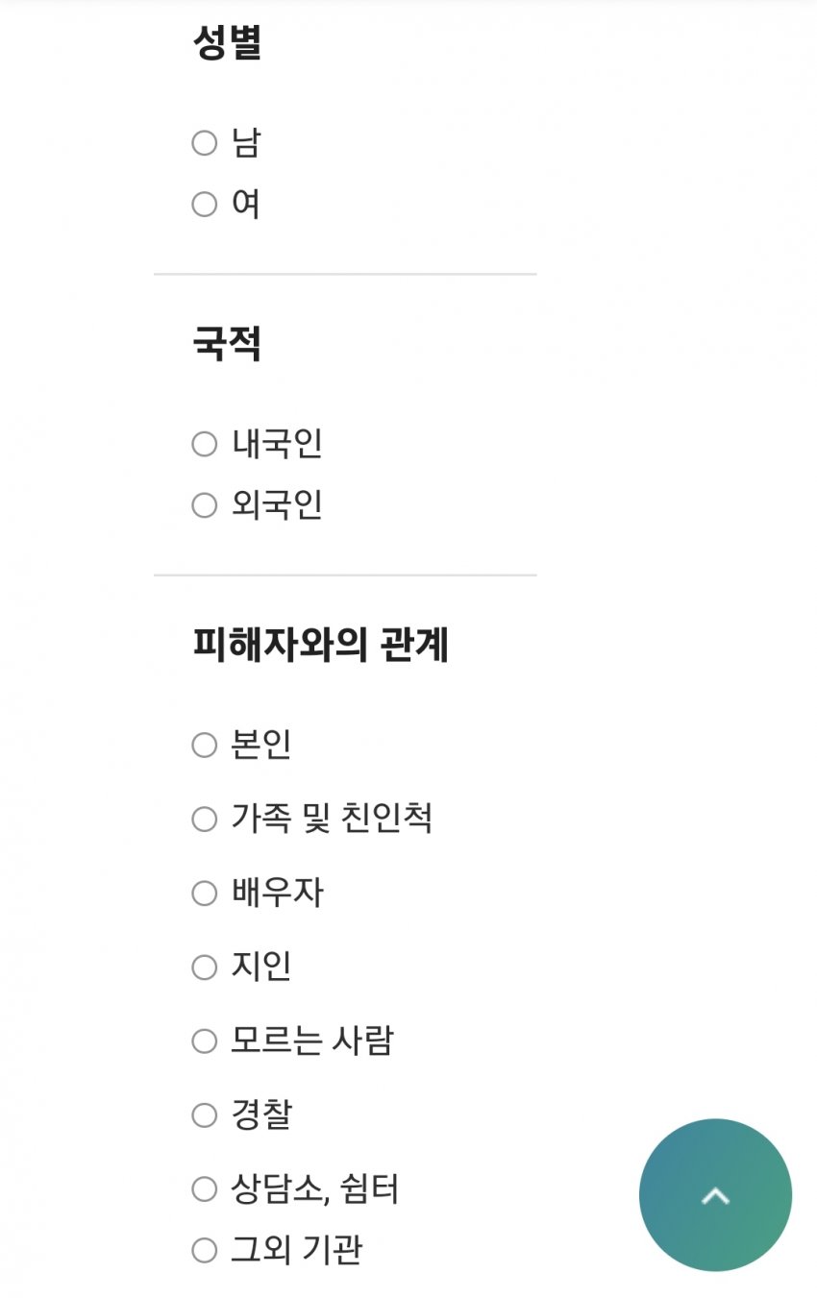Click the '가족 및 친인척' label text

(332, 819)
